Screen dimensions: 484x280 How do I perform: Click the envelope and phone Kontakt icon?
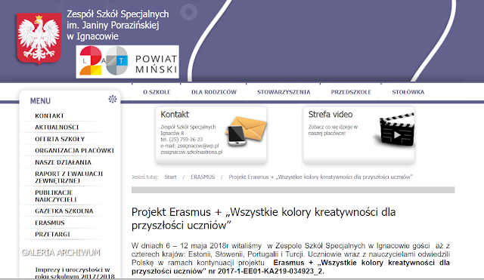[246, 131]
